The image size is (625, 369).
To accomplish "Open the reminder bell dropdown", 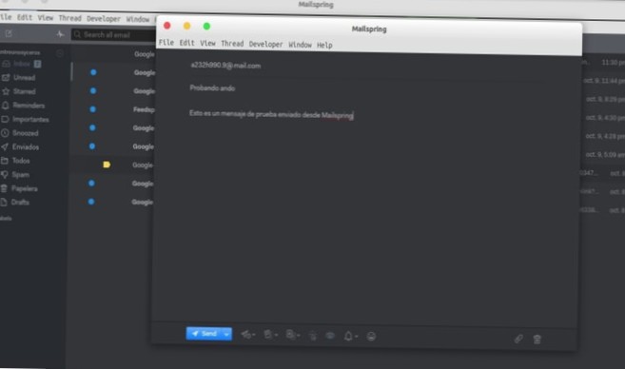I will click(350, 337).
